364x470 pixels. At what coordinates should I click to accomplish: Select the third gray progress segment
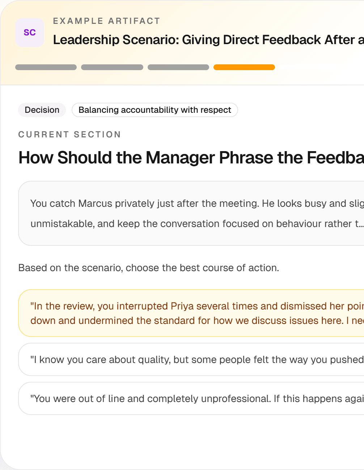click(178, 67)
